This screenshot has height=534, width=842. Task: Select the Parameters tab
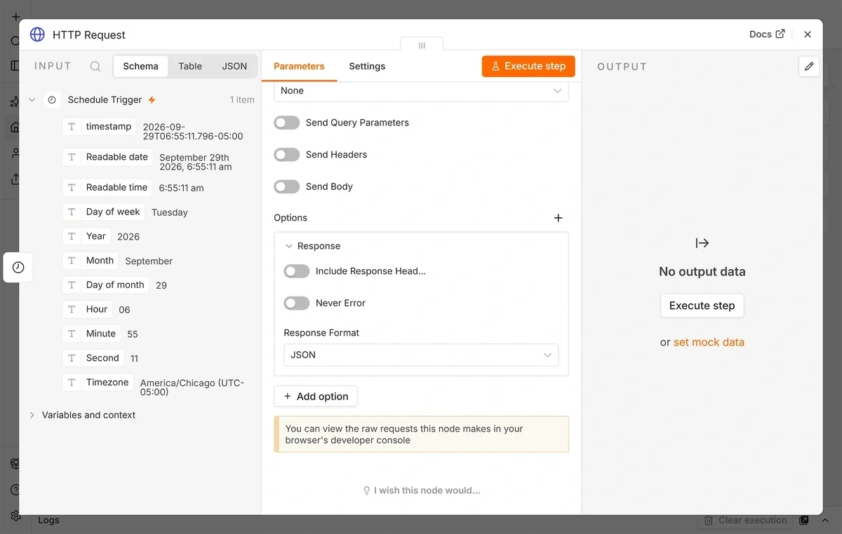click(299, 67)
